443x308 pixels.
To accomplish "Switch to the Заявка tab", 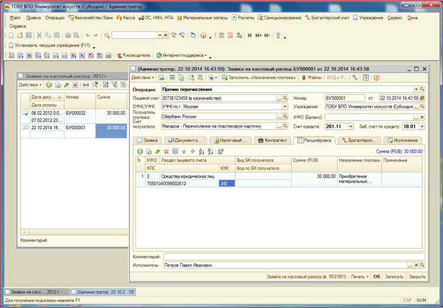I will 149,140.
